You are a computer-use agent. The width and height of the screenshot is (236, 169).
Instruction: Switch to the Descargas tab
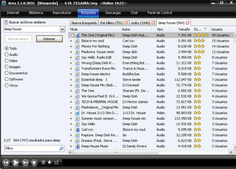[x=113, y=13]
